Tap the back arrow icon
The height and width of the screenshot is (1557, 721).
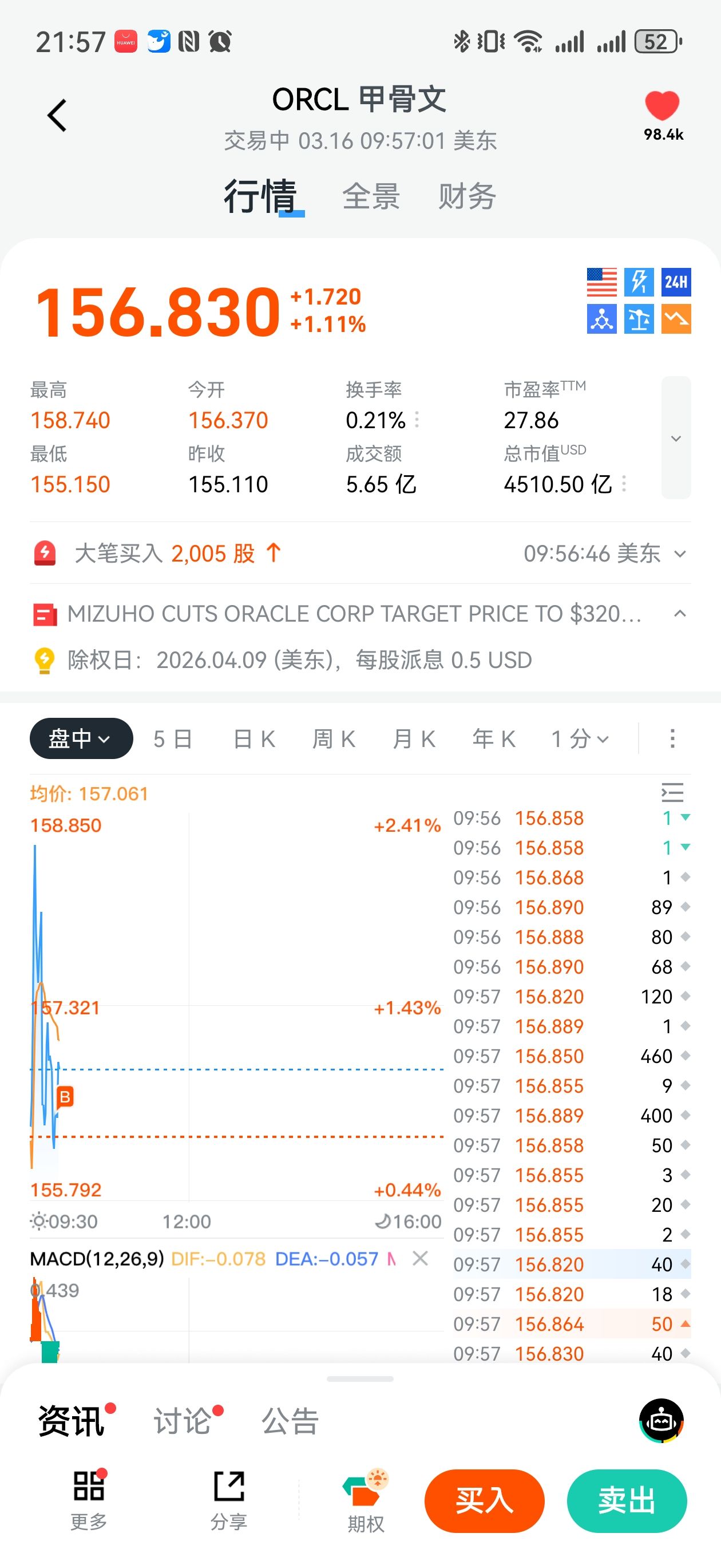coord(57,115)
